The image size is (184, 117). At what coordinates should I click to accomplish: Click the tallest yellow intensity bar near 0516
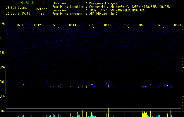[x=108, y=113]
